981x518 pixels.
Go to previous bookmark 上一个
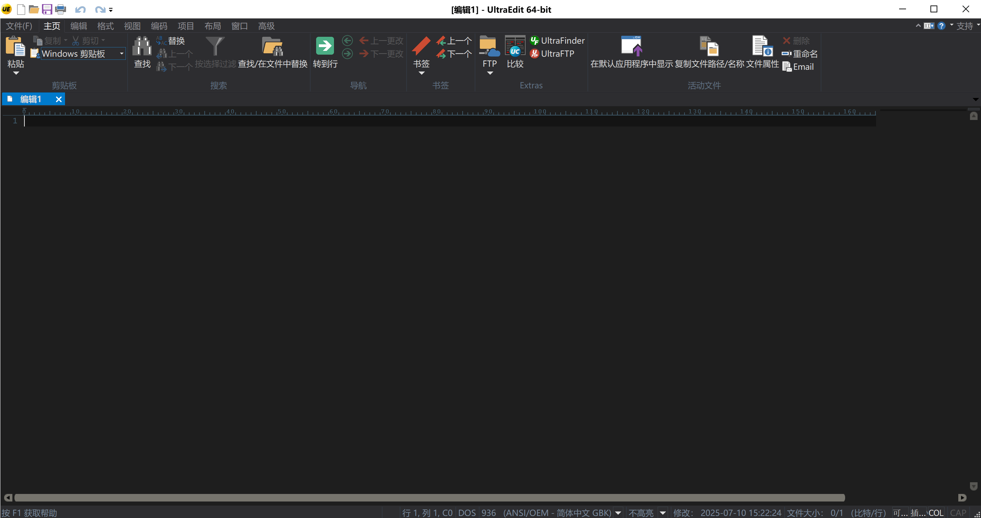pyautogui.click(x=454, y=41)
